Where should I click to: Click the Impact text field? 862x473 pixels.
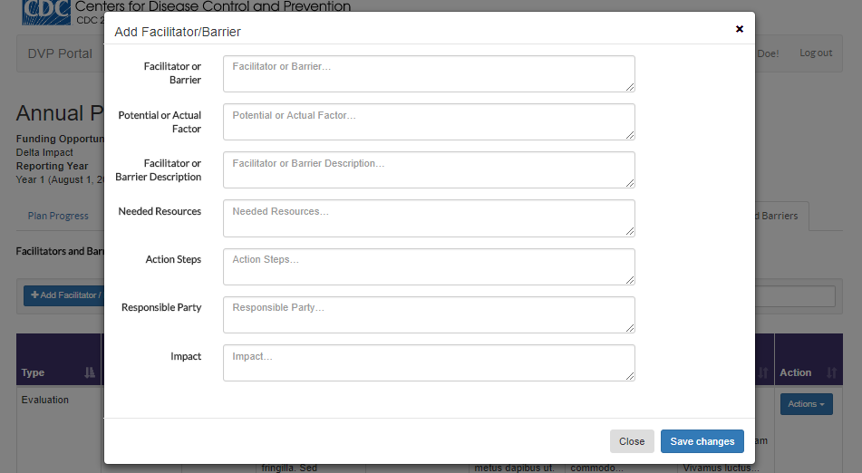[428, 362]
